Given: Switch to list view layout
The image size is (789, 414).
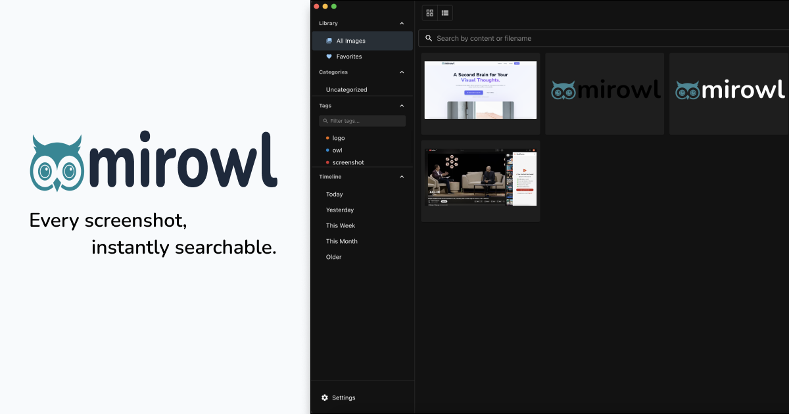Looking at the screenshot, I should [x=445, y=12].
